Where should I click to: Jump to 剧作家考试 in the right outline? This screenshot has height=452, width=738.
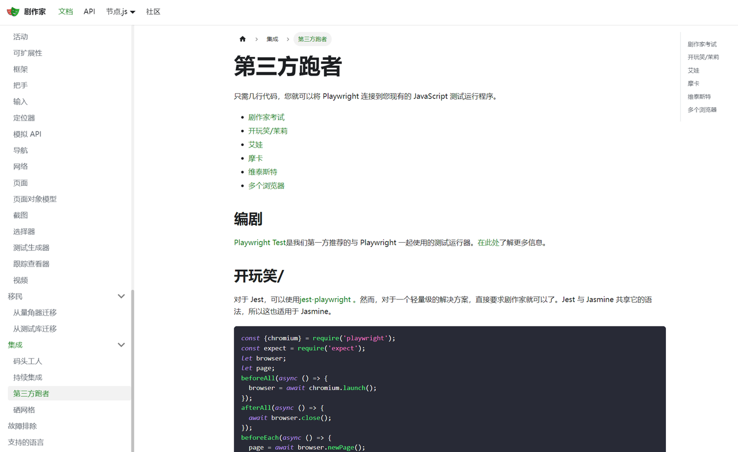(x=702, y=44)
